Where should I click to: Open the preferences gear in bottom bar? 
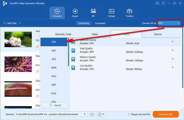coord(99,114)
